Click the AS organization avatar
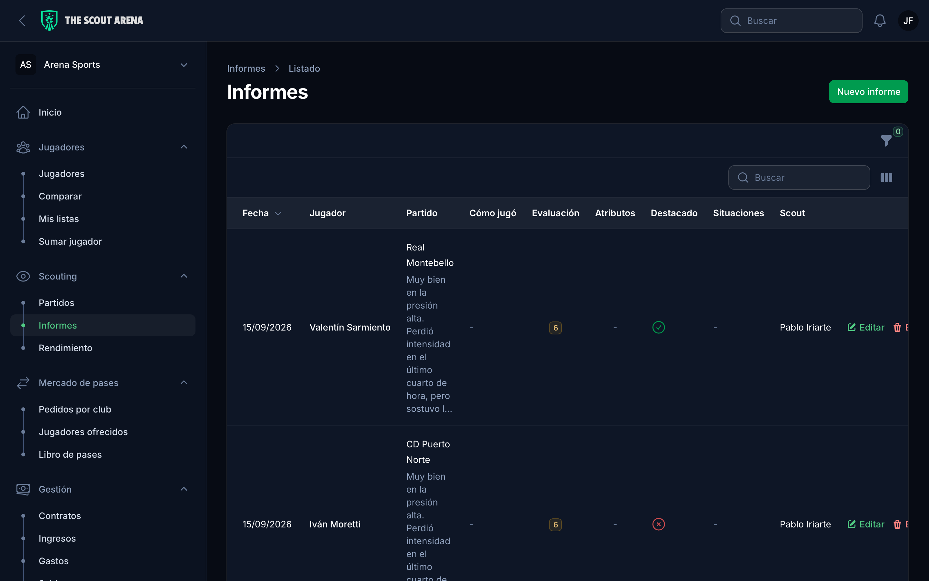 pyautogui.click(x=26, y=65)
